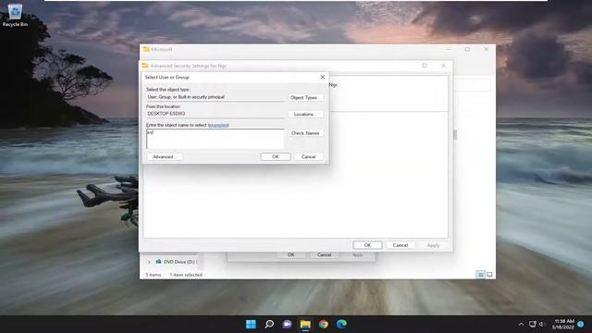Show hidden system tray icons
This screenshot has width=592, height=333.
pos(521,324)
